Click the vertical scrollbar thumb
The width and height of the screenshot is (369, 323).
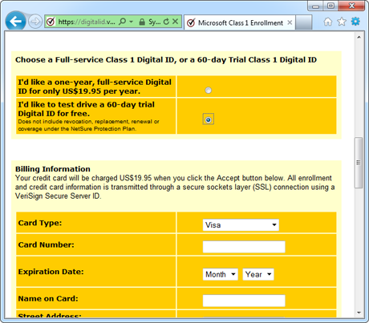(x=359, y=163)
